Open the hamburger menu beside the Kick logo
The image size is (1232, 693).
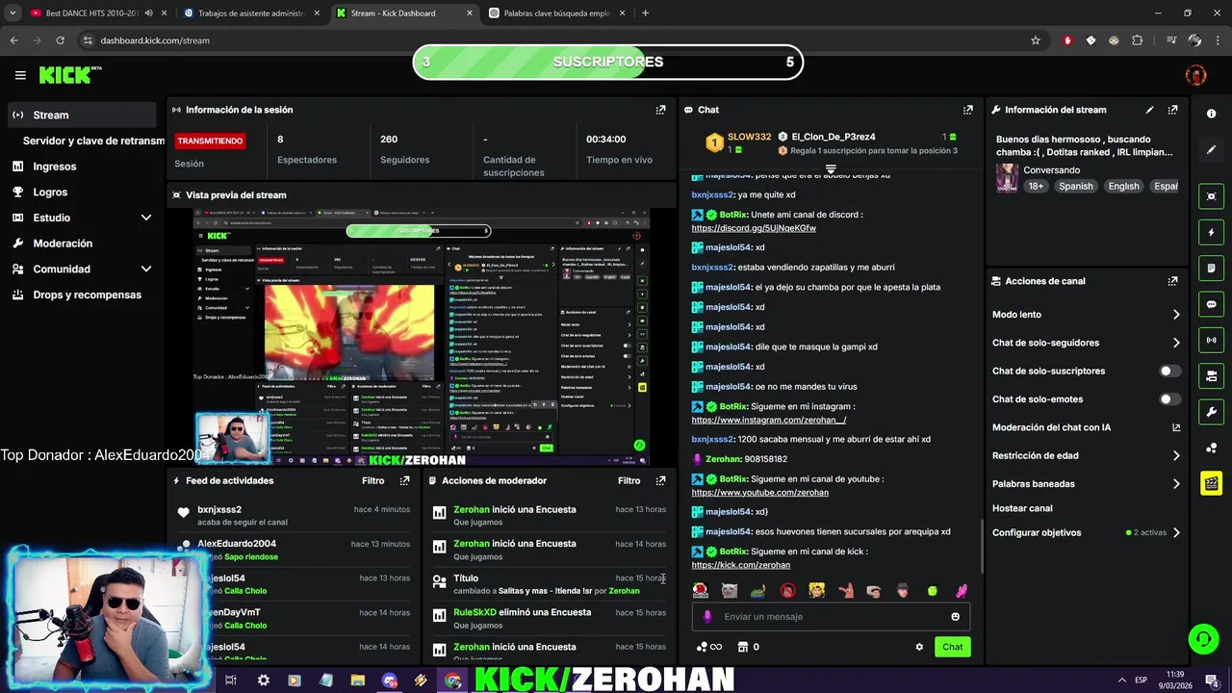[x=20, y=75]
